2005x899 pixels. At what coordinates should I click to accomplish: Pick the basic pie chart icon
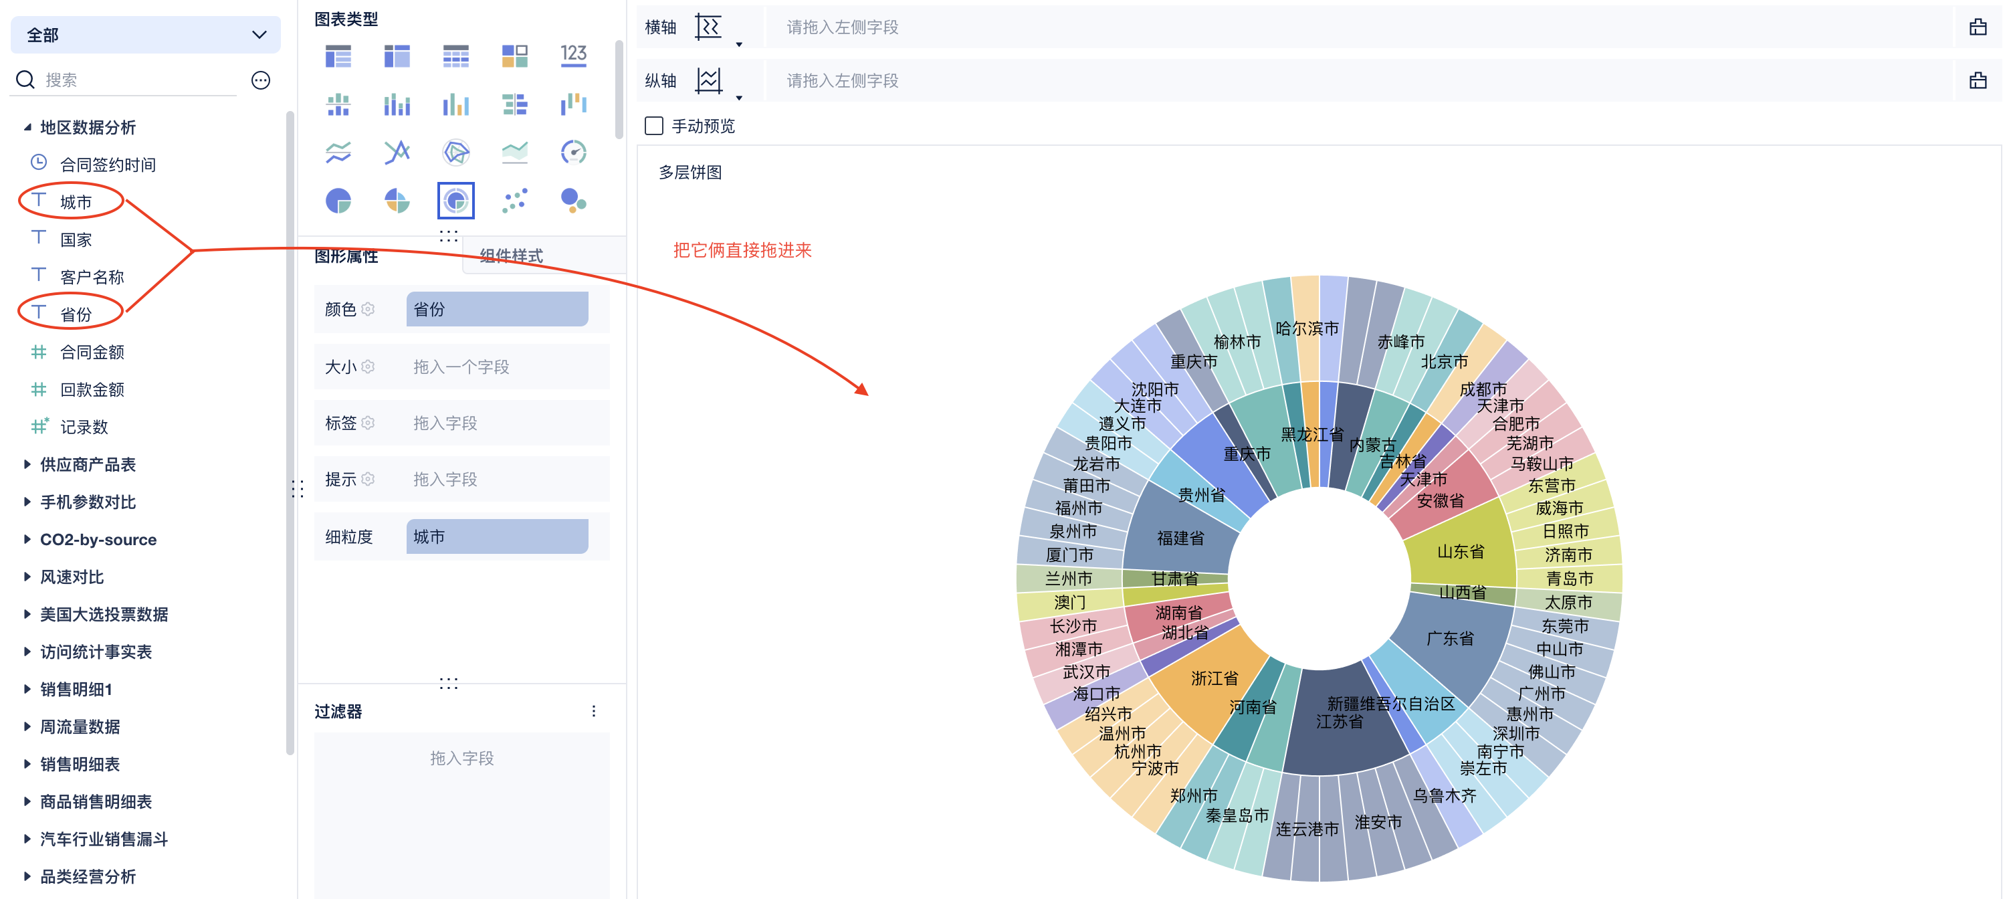(x=338, y=201)
